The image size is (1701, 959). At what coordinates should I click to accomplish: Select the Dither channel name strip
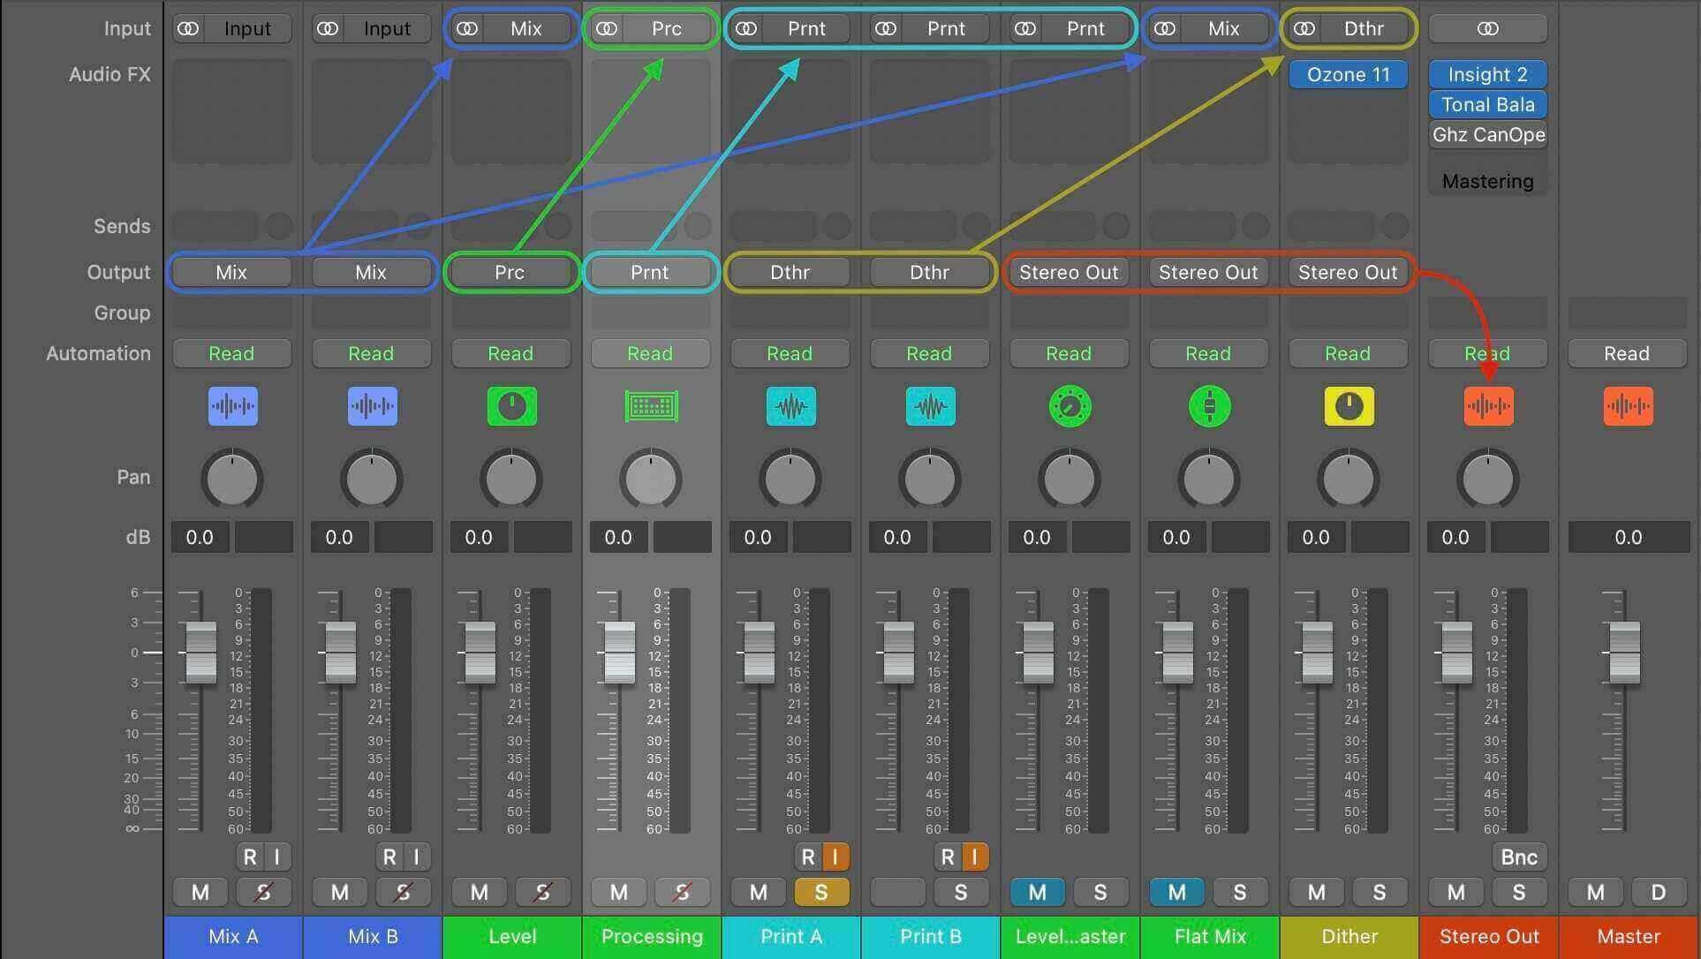point(1349,937)
